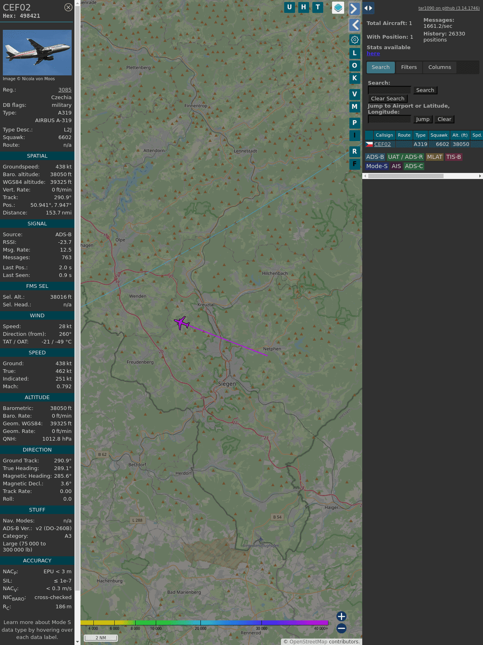
Task: Toggle the M map option button
Action: 355,106
